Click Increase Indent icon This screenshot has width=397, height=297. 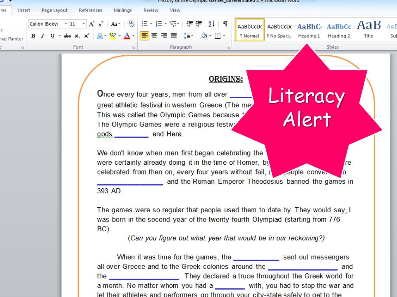point(199,24)
